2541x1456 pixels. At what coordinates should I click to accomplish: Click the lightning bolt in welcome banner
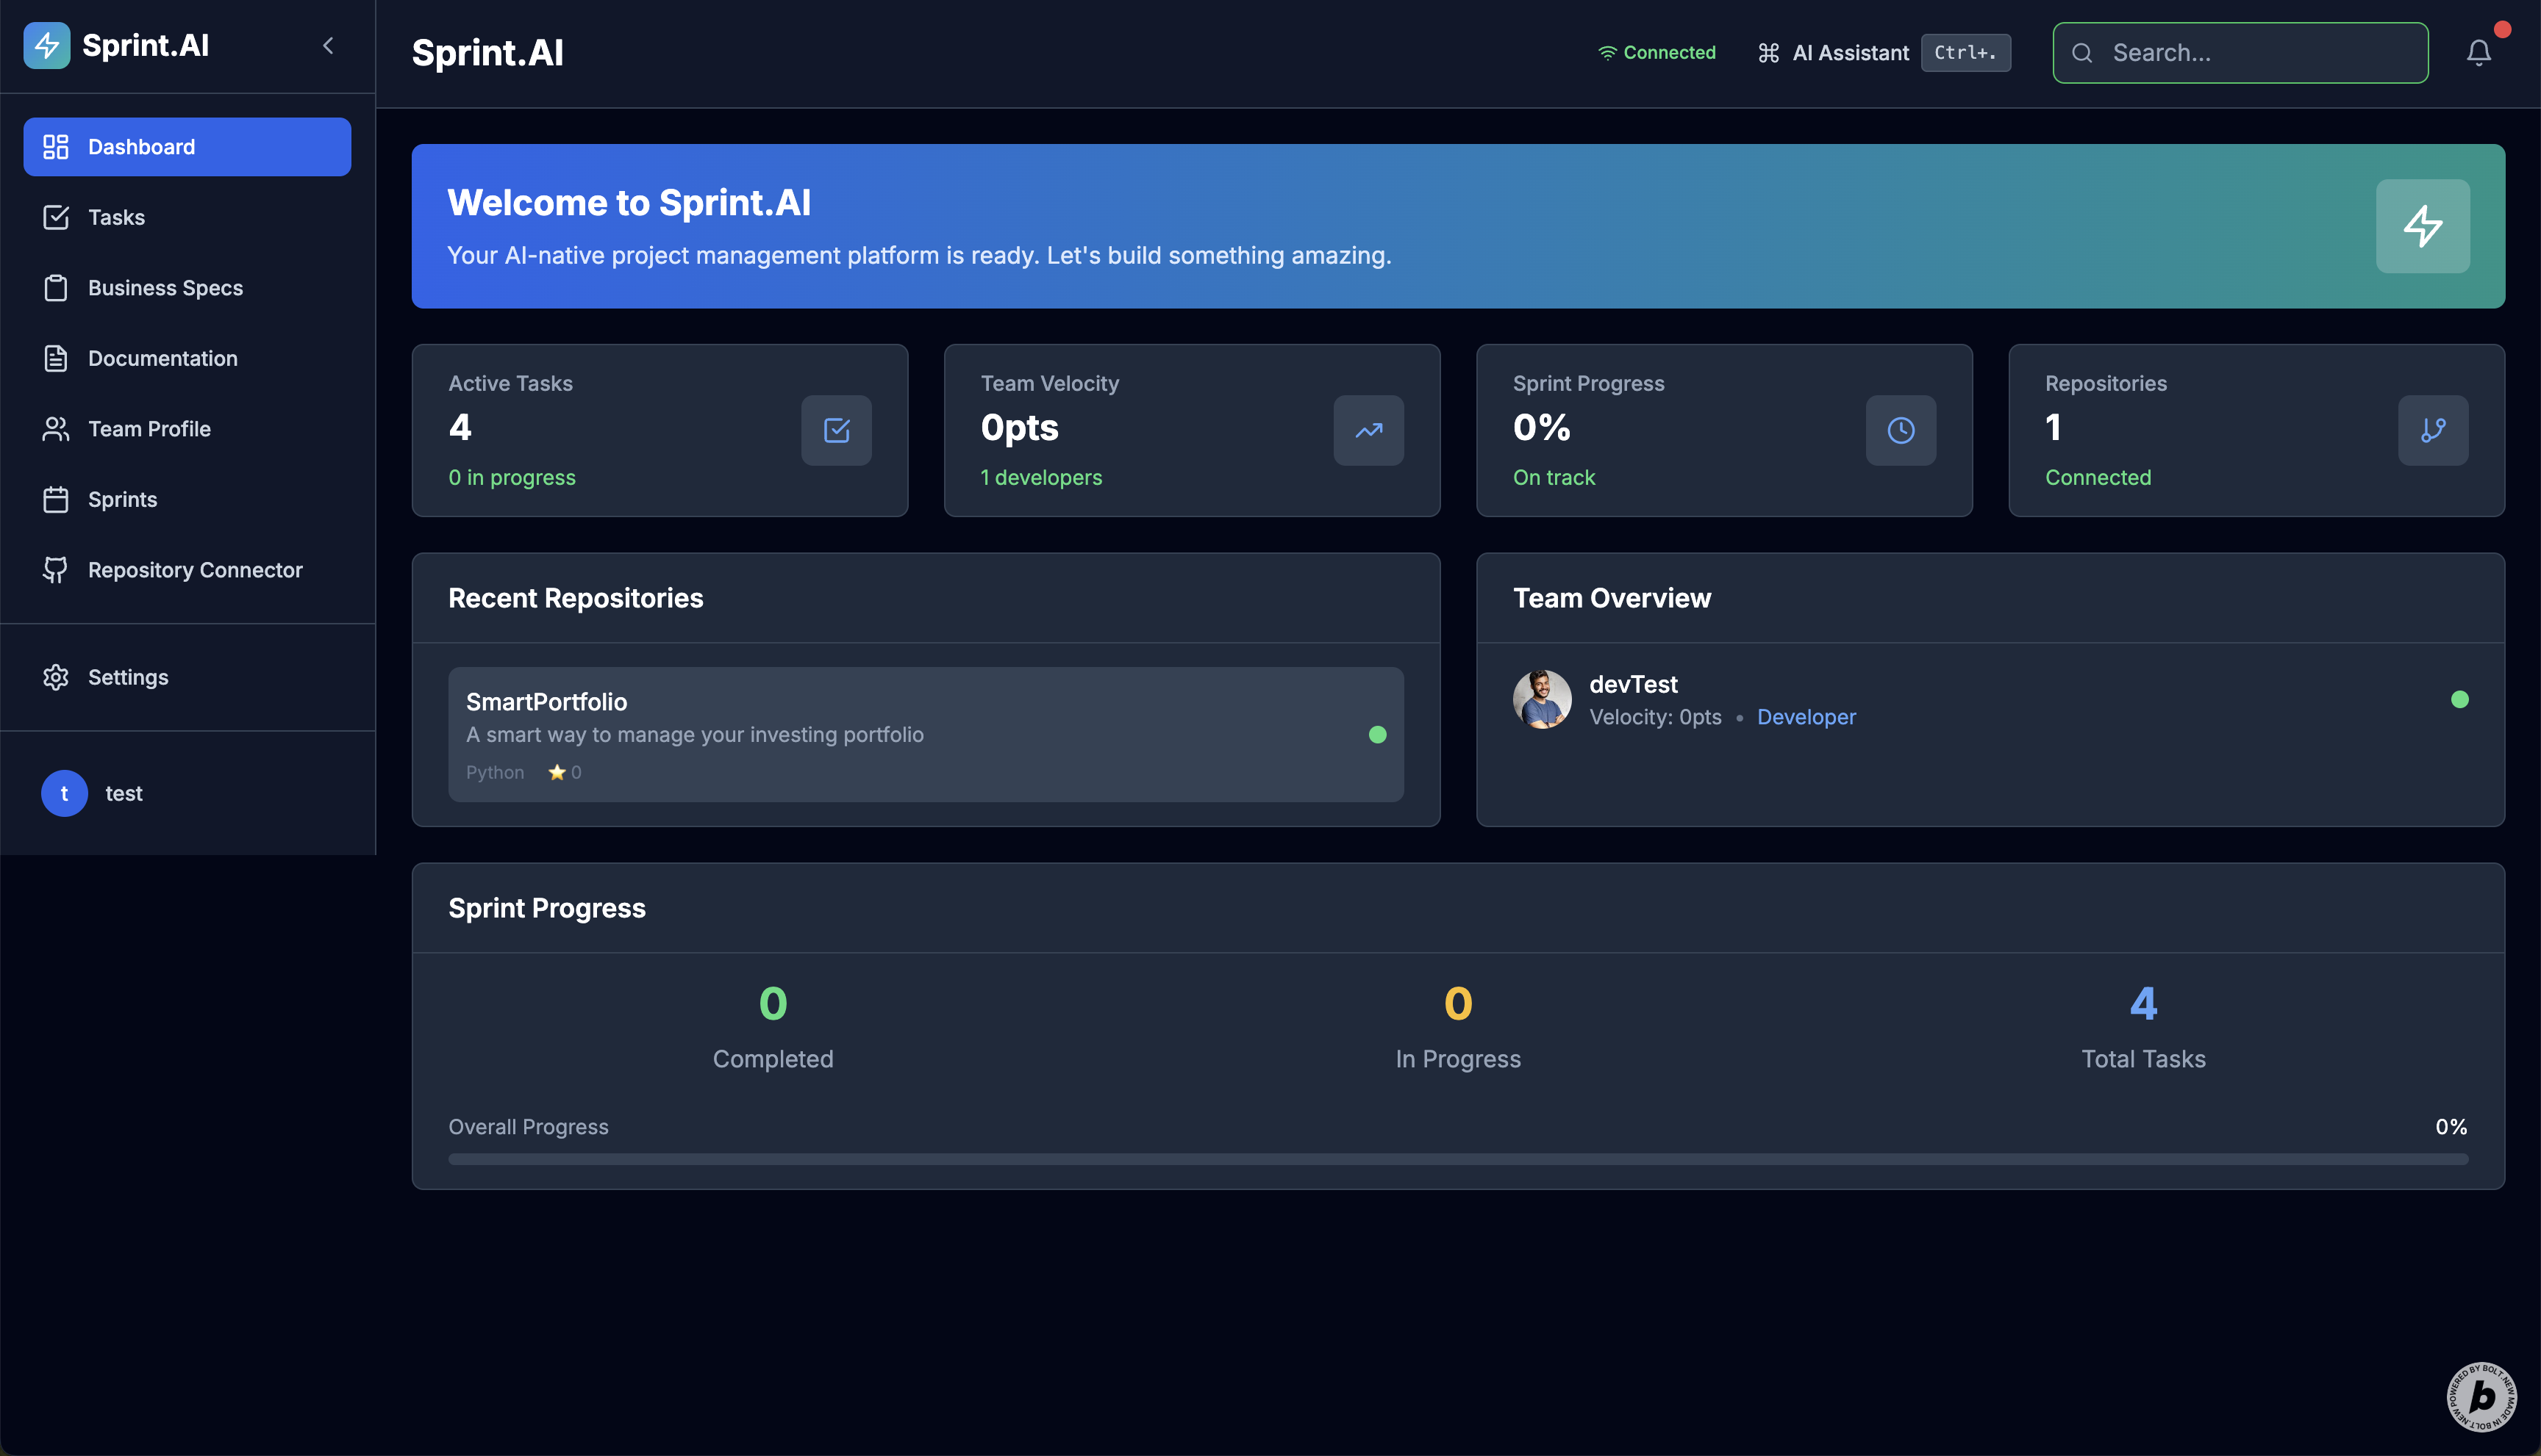point(2422,226)
